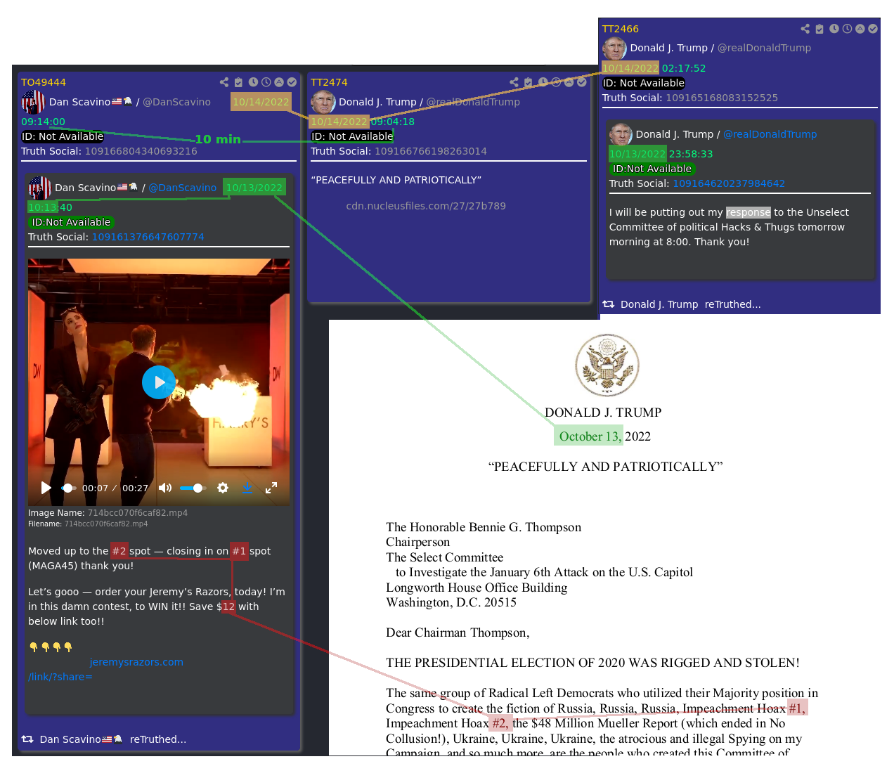The height and width of the screenshot is (759, 894).
Task: Click the outlined clock icon on card TT2466
Action: click(x=847, y=29)
